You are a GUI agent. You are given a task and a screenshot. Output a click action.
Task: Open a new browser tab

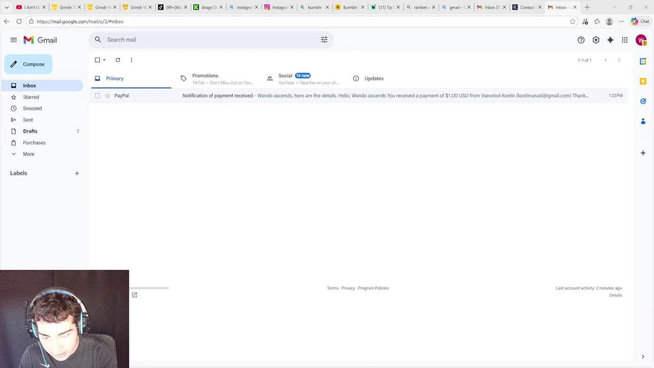pyautogui.click(x=587, y=7)
